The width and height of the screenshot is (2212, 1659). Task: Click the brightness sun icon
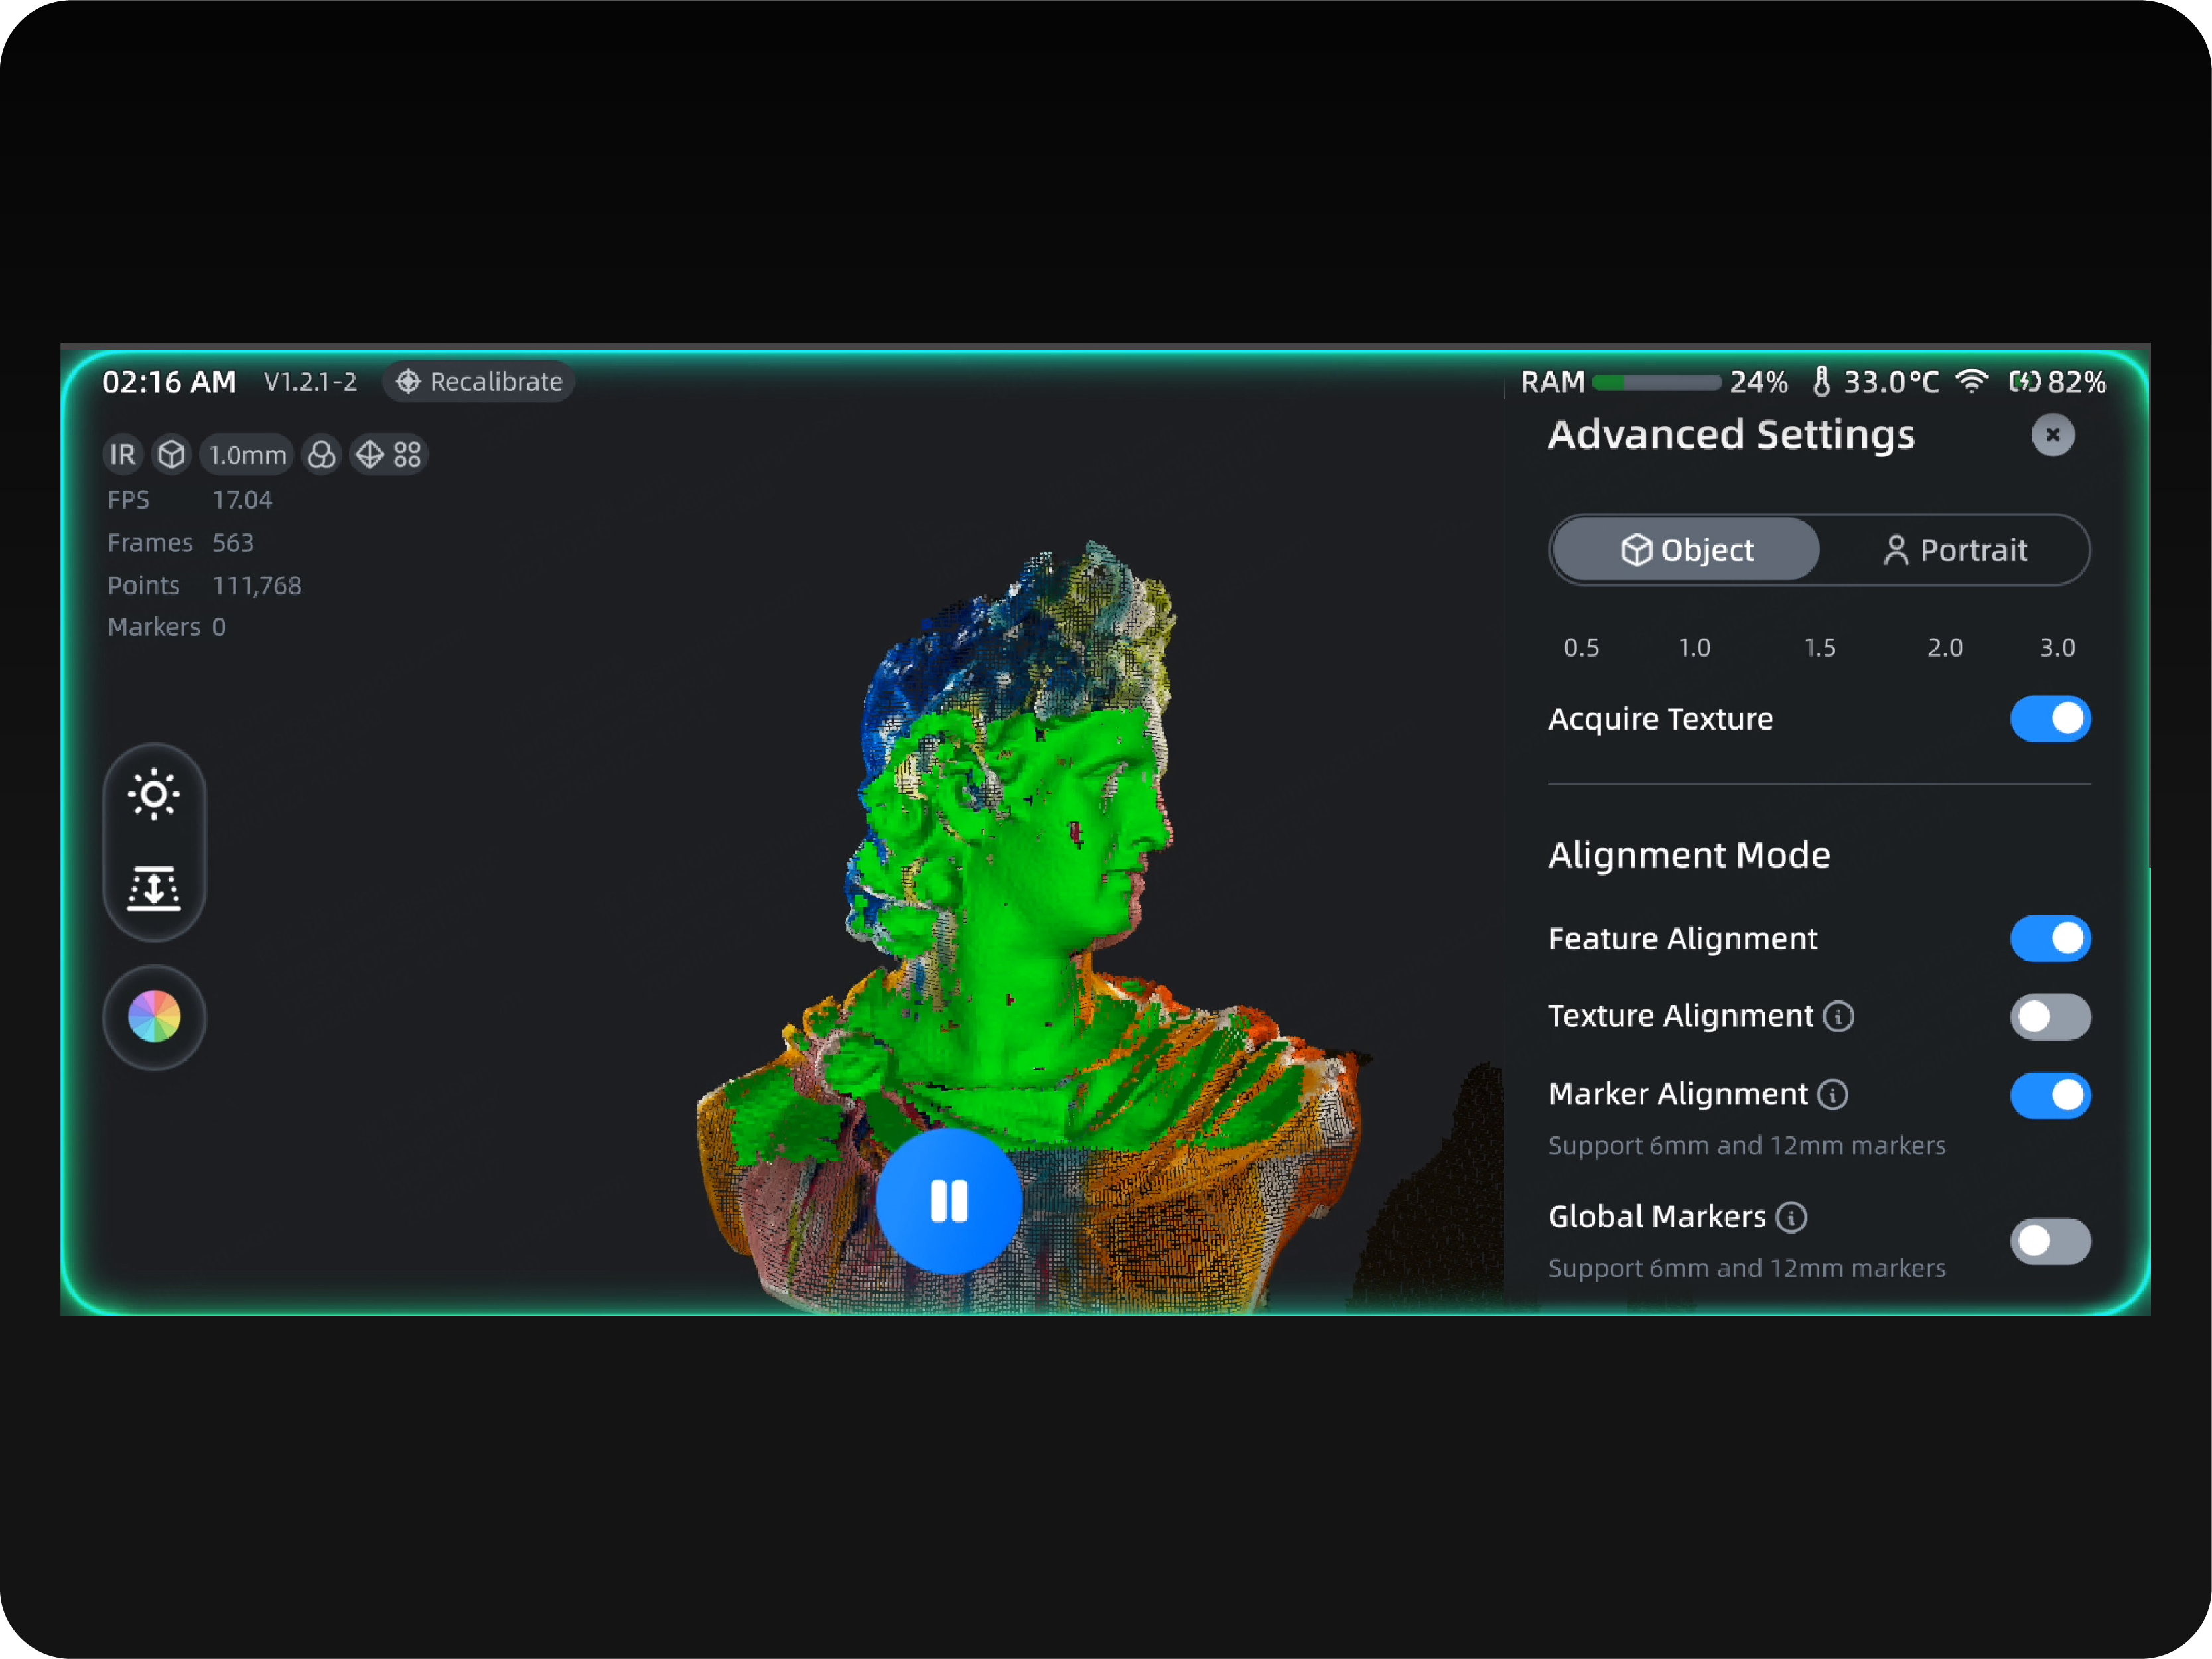[x=154, y=795]
